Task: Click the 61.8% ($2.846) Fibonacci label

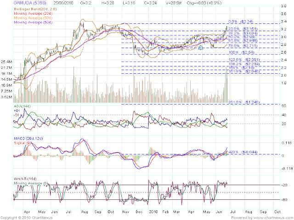Action: pyautogui.click(x=243, y=40)
